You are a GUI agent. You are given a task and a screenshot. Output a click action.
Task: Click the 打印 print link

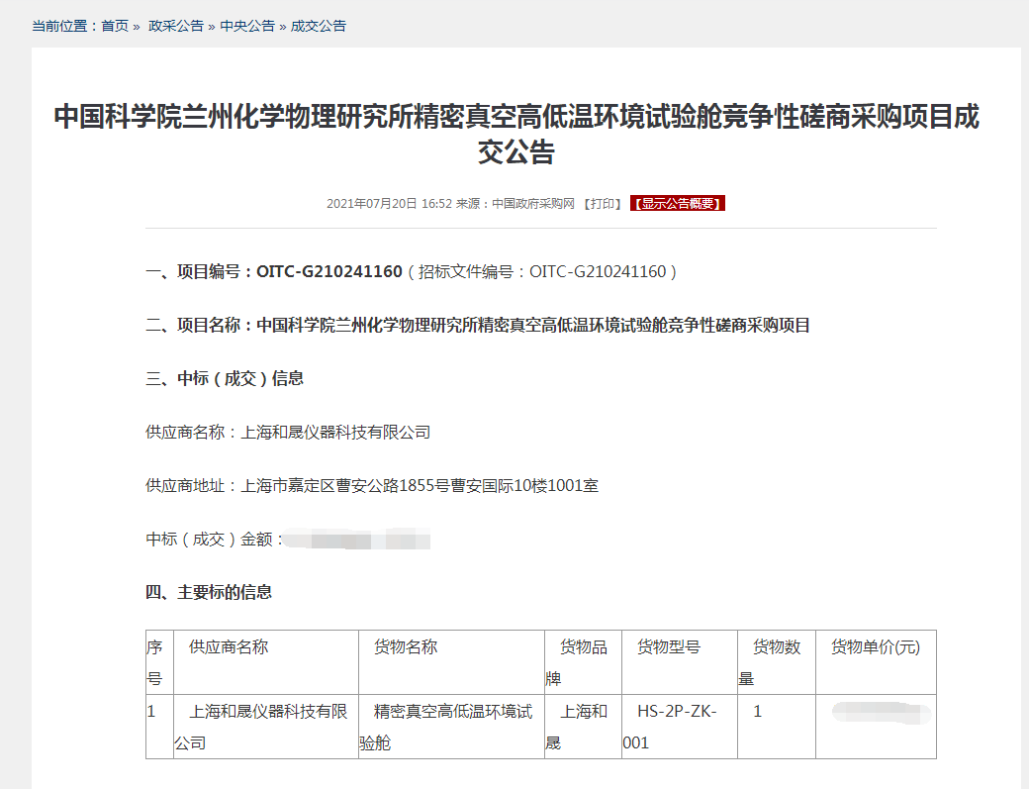pyautogui.click(x=603, y=204)
